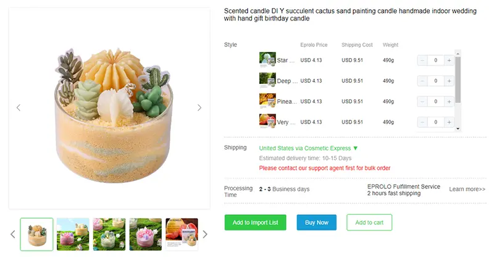Show the next main product image
The image size is (494, 260).
click(x=199, y=108)
